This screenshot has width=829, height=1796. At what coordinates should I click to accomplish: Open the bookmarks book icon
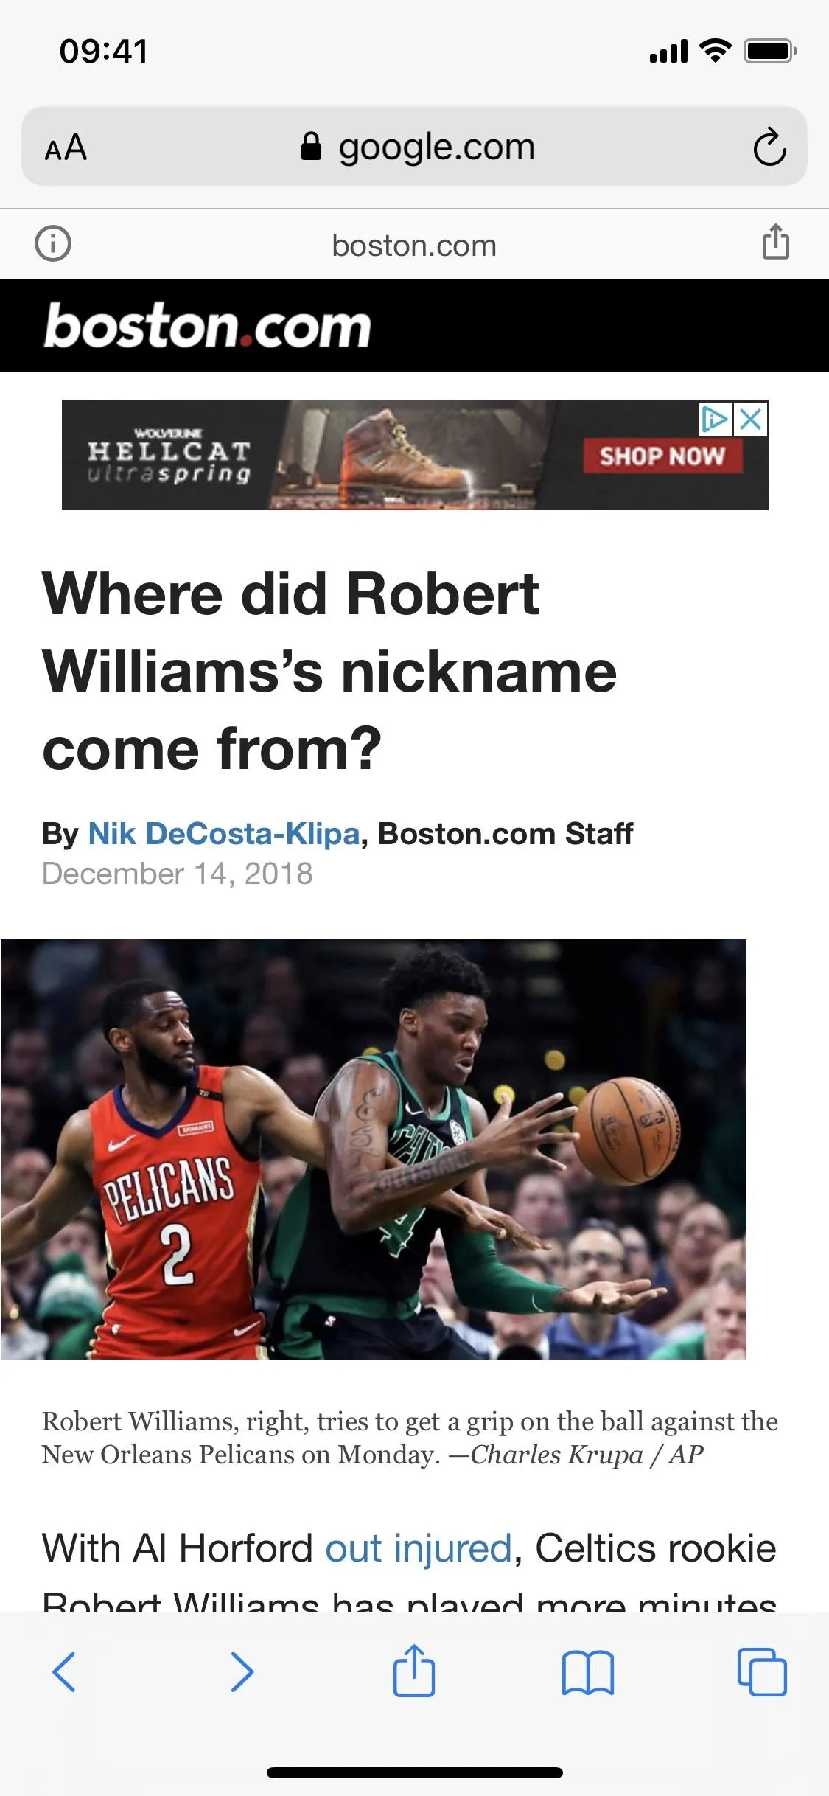click(x=587, y=1673)
